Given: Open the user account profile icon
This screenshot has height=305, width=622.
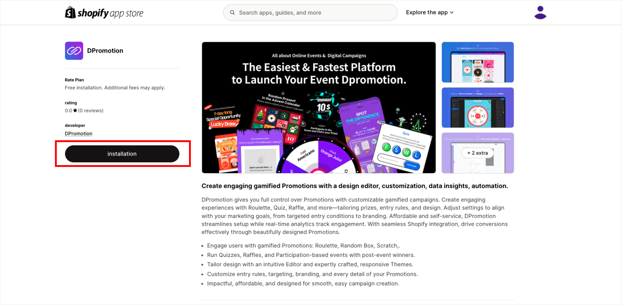Looking at the screenshot, I should [x=540, y=12].
